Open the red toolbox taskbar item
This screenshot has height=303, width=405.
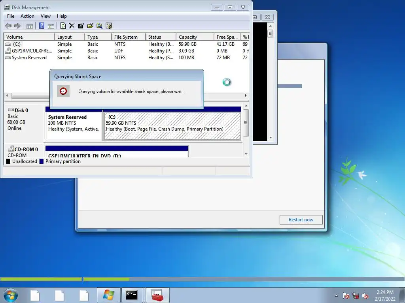tap(157, 295)
